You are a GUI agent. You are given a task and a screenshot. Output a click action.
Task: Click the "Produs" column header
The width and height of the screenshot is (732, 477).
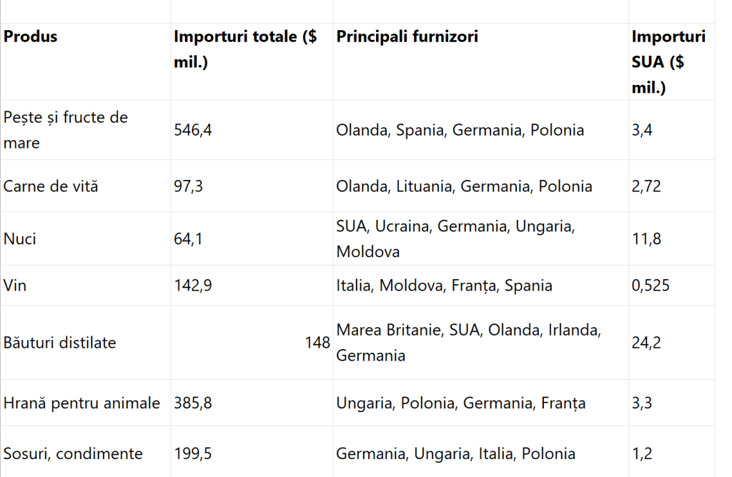[x=31, y=36]
